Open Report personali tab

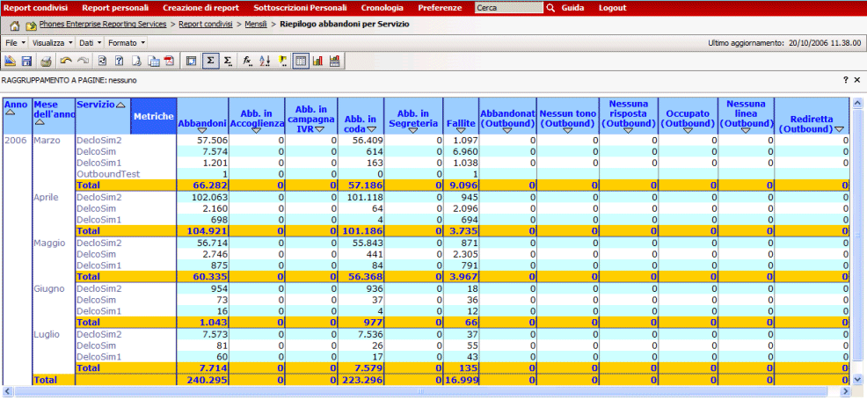click(x=115, y=8)
